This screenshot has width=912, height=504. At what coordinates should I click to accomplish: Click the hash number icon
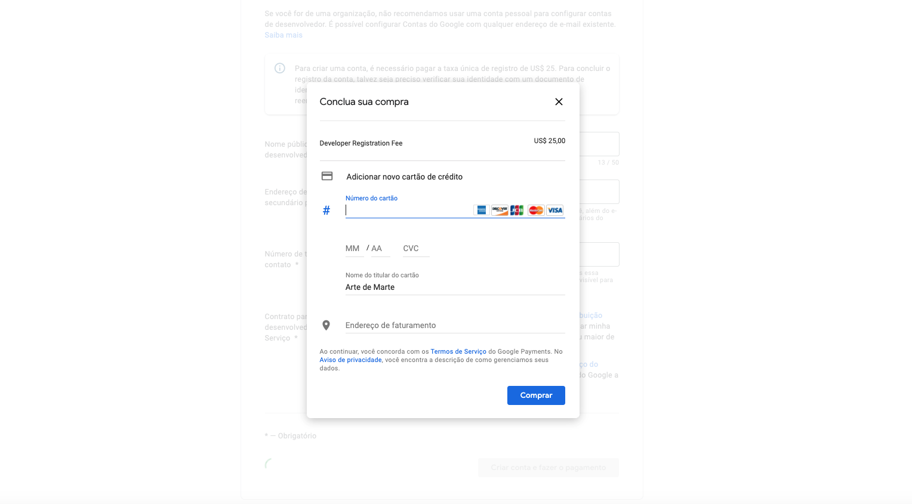click(x=326, y=211)
